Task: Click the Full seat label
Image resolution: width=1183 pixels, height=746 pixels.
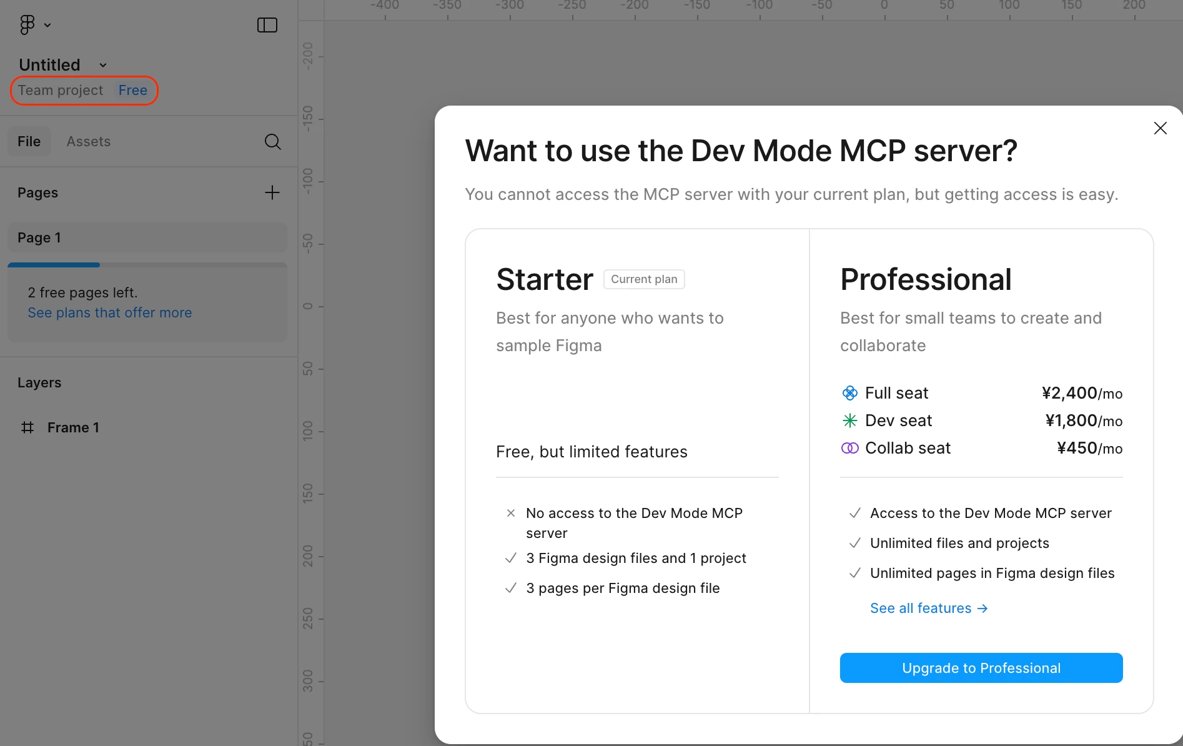Action: tap(896, 393)
